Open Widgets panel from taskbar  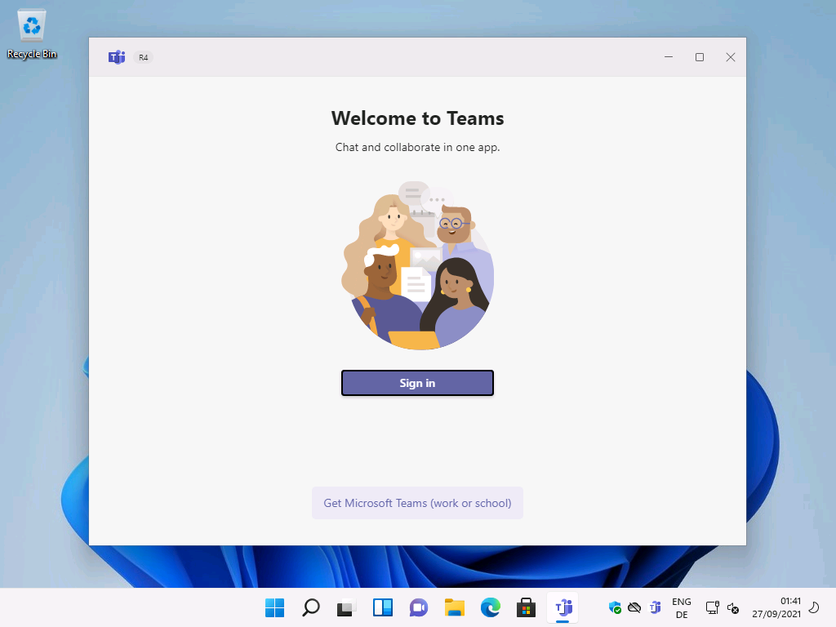tap(383, 607)
